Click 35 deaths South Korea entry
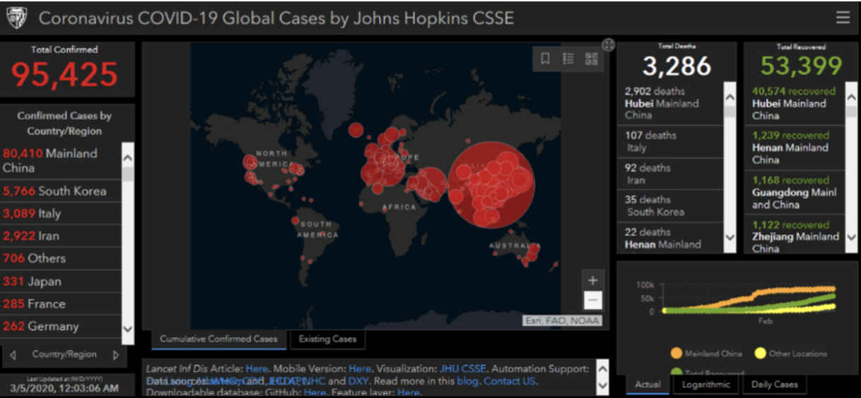 (x=672, y=205)
